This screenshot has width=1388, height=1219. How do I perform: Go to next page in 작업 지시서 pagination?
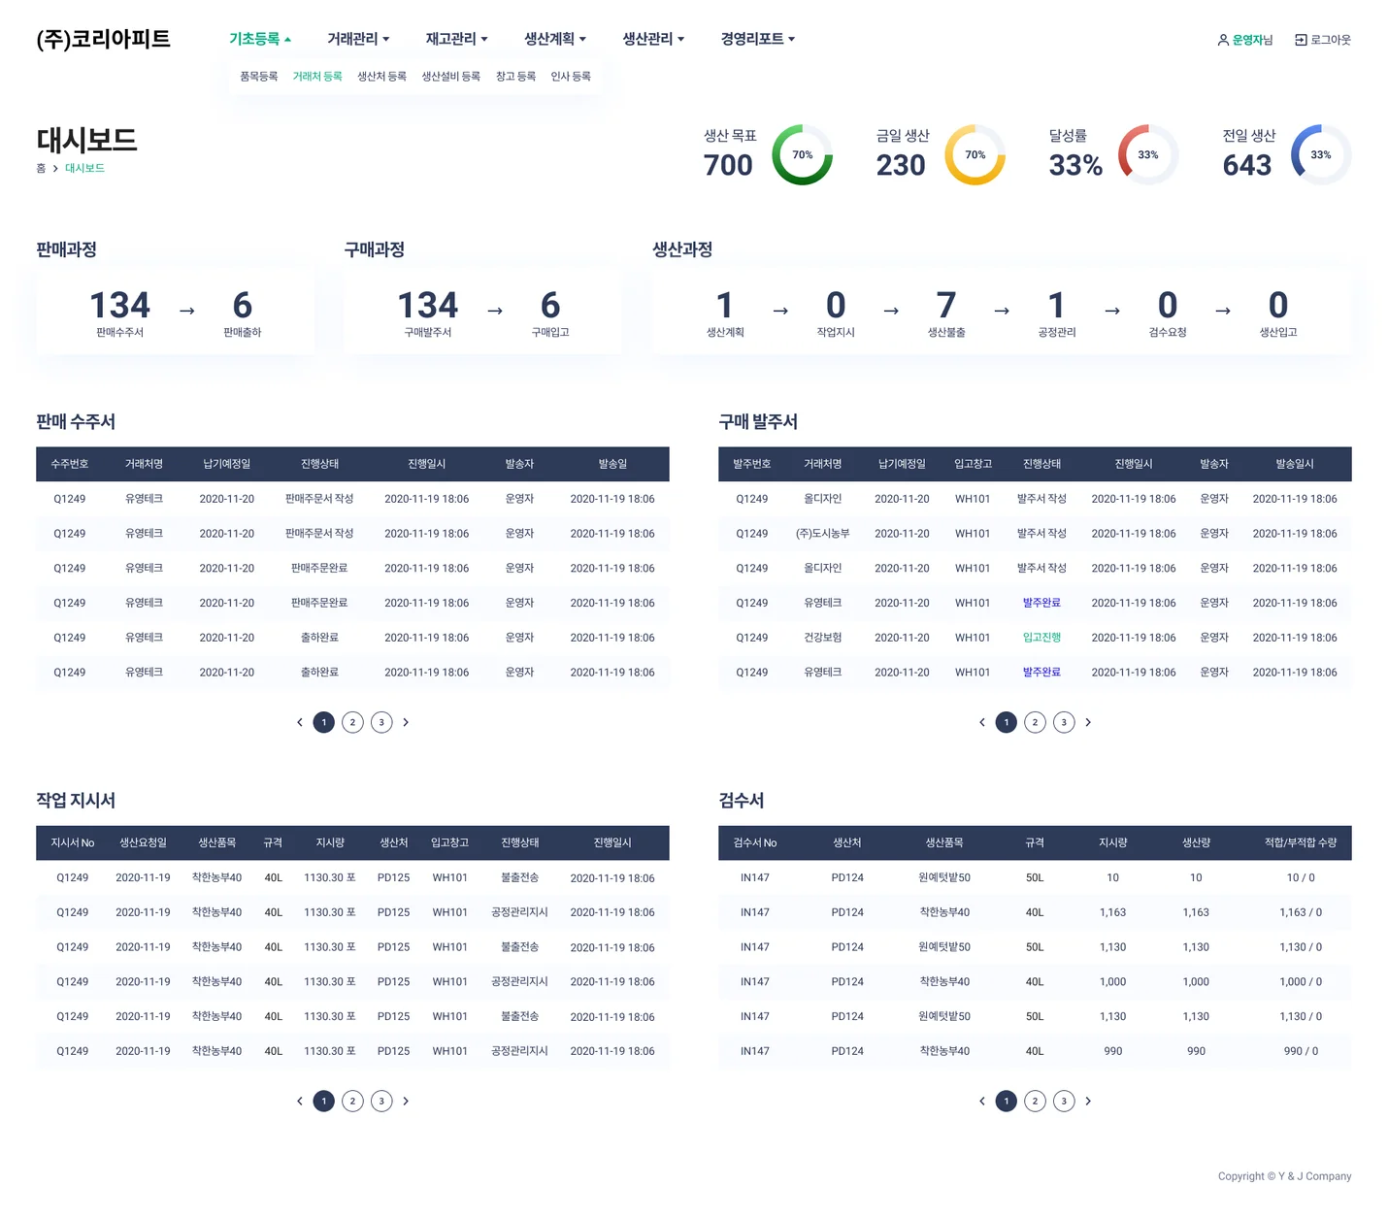tap(406, 1101)
